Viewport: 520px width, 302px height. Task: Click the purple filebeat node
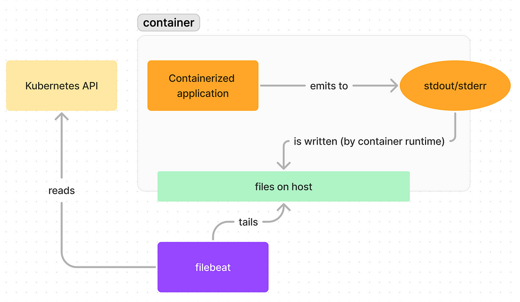pos(213,267)
